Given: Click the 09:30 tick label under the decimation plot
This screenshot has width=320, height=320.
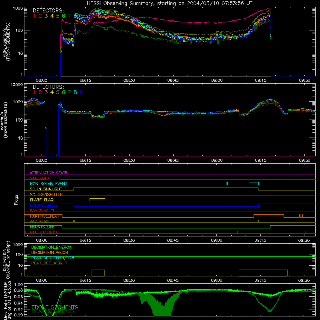Looking at the screenshot, I should (x=304, y=280).
